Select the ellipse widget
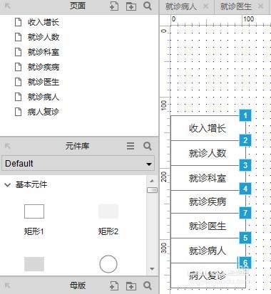The height and width of the screenshot is (294, 271). [108, 264]
